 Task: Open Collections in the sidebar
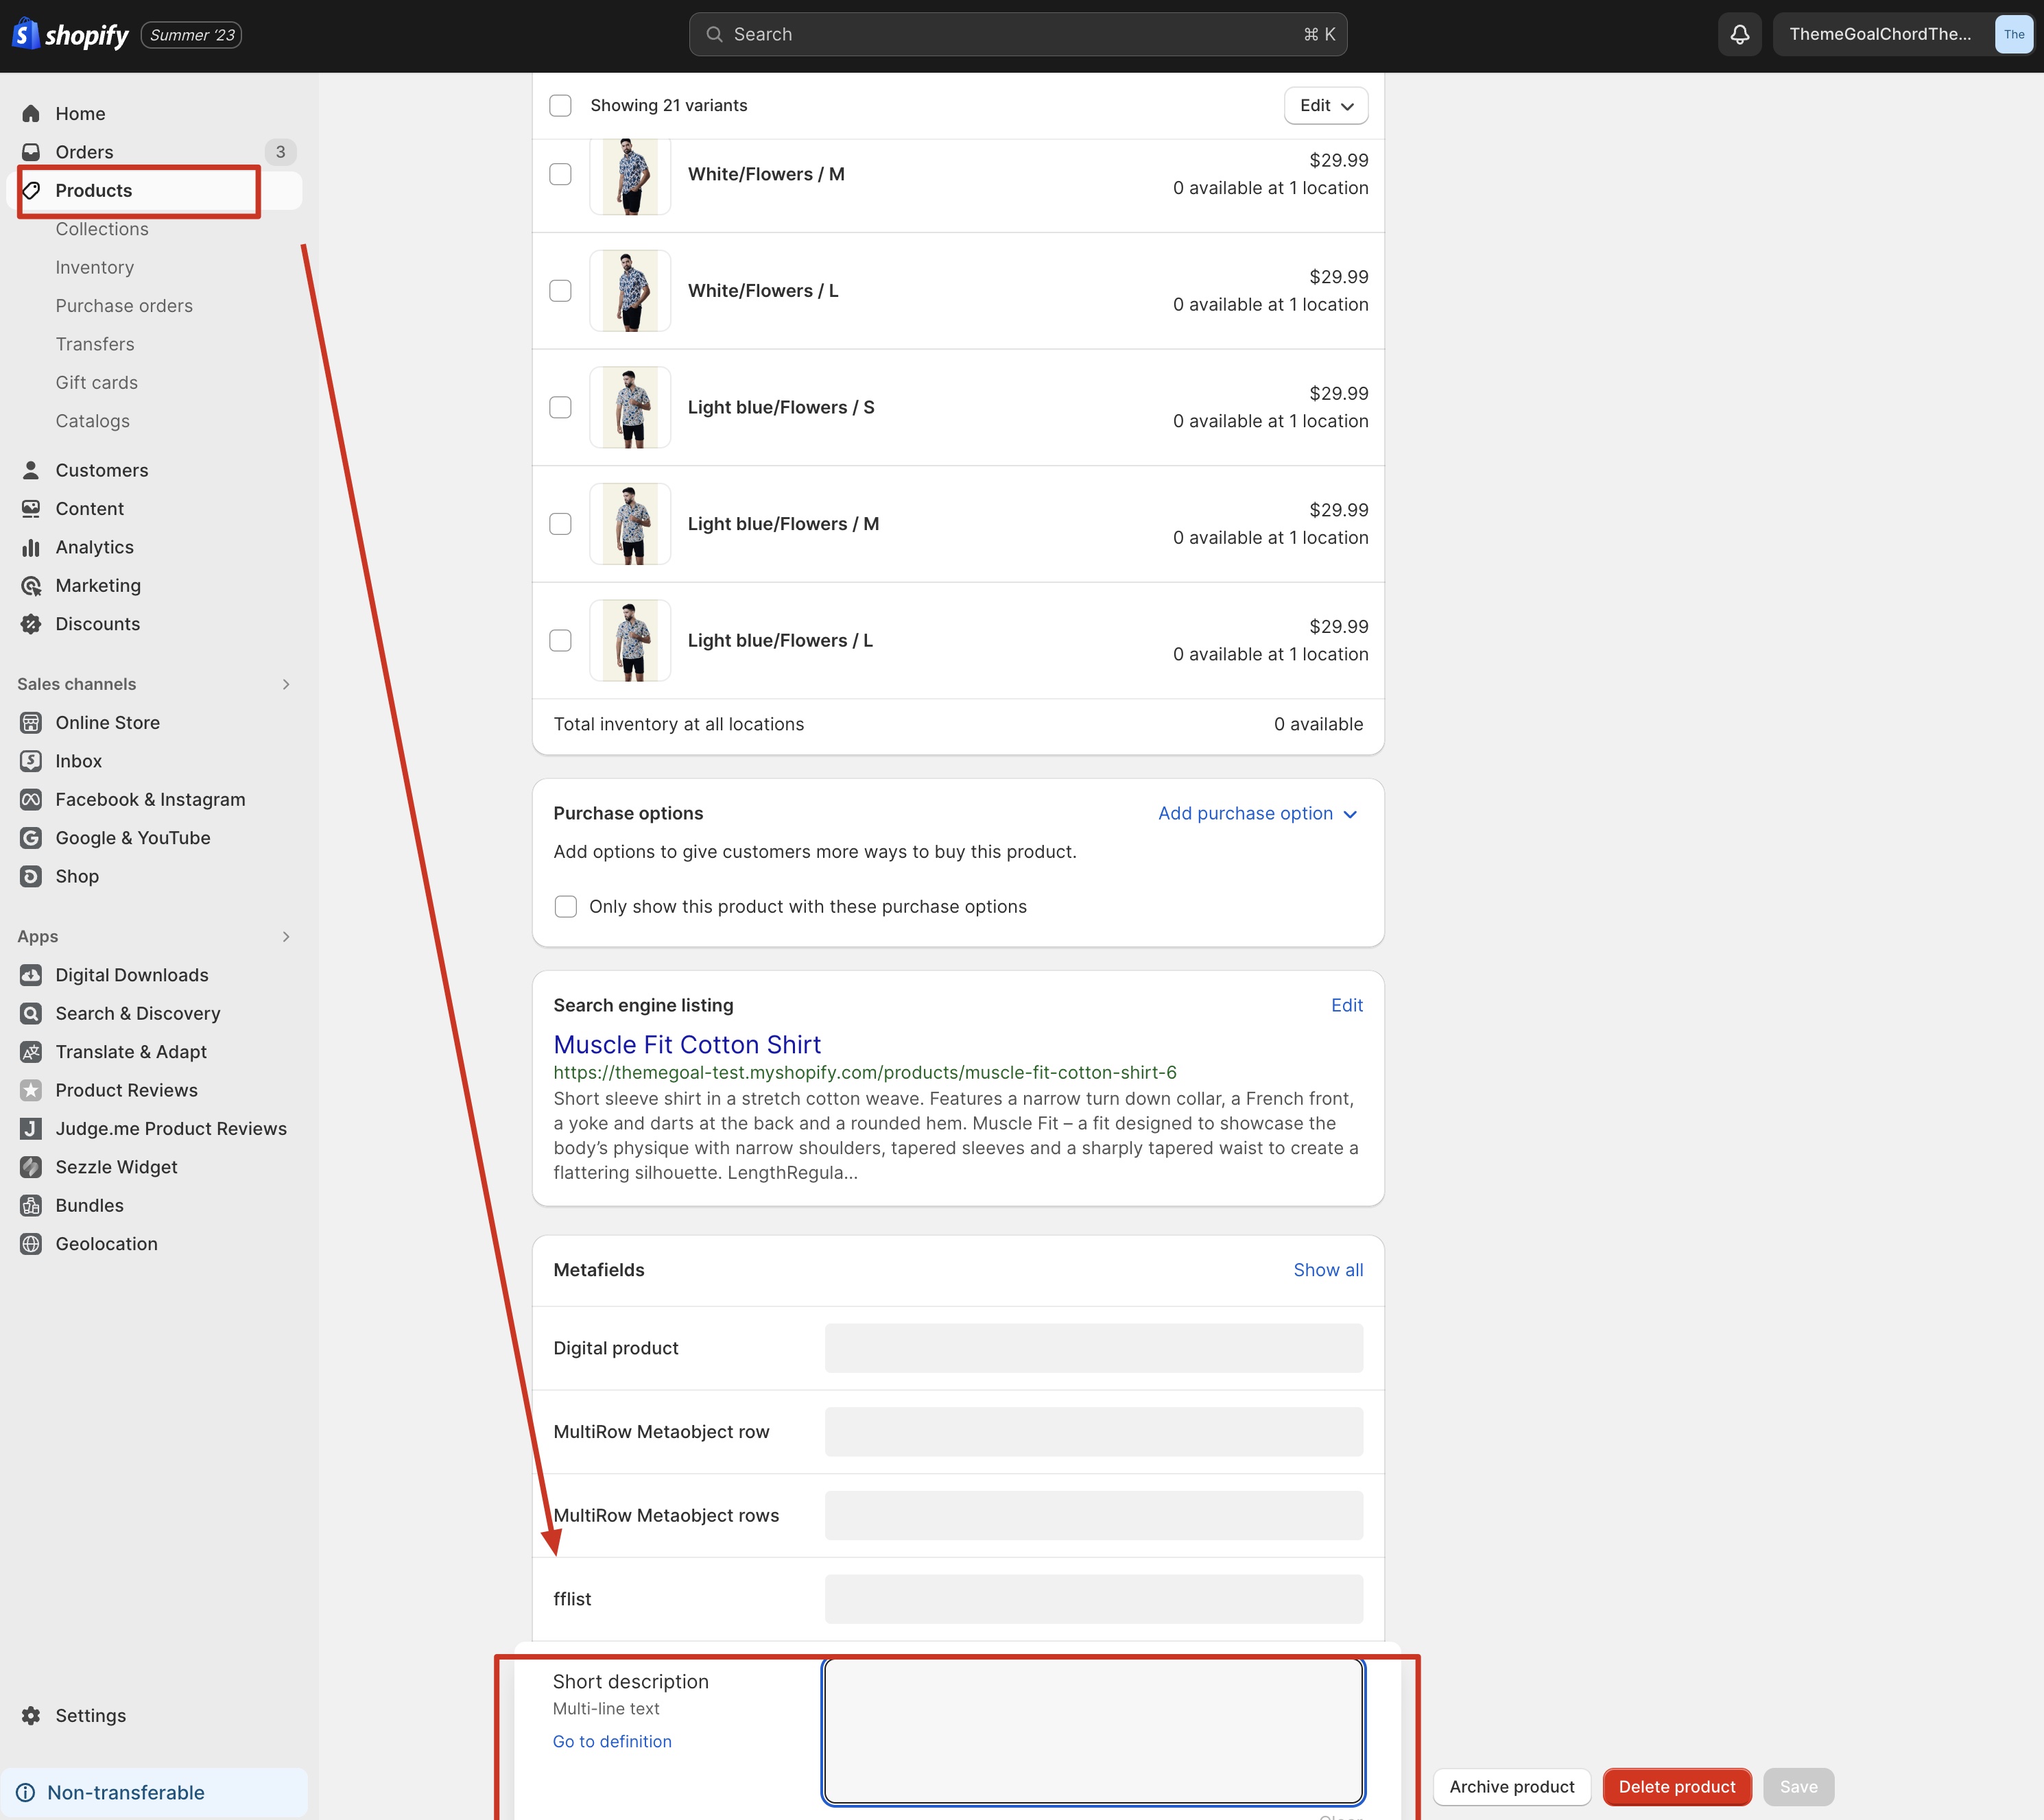coord(102,229)
